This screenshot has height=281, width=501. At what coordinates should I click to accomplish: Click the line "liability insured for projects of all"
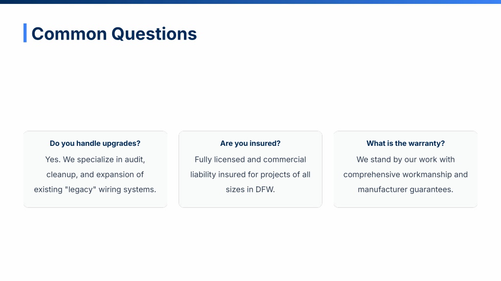tap(250, 174)
